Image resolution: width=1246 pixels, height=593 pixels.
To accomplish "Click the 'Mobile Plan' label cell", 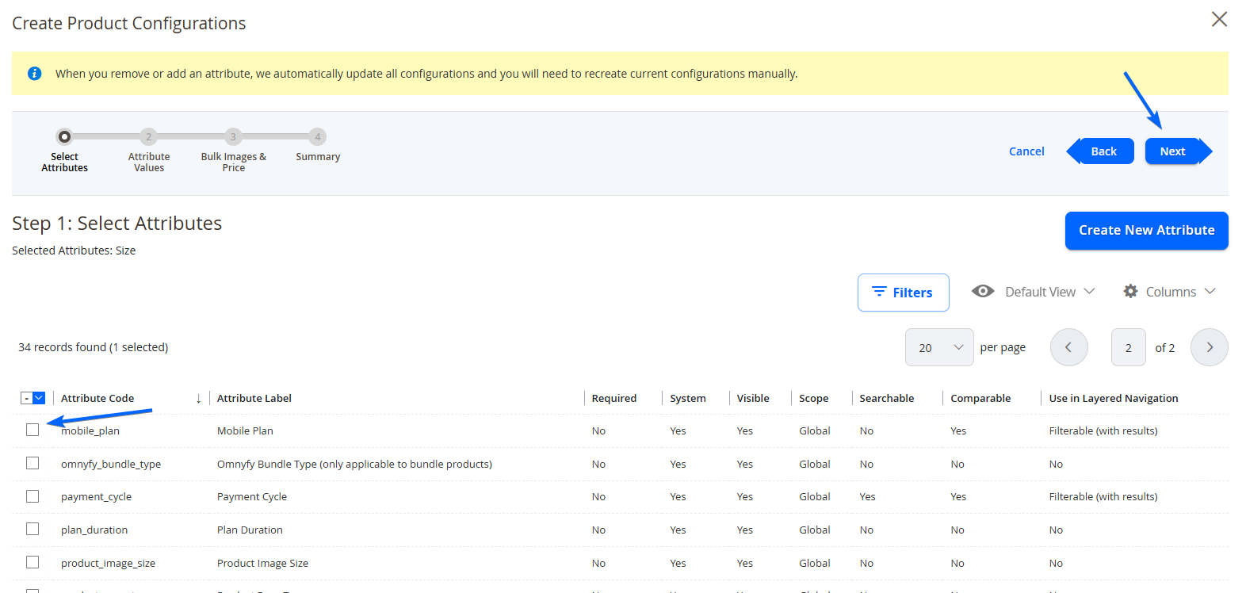I will click(245, 431).
